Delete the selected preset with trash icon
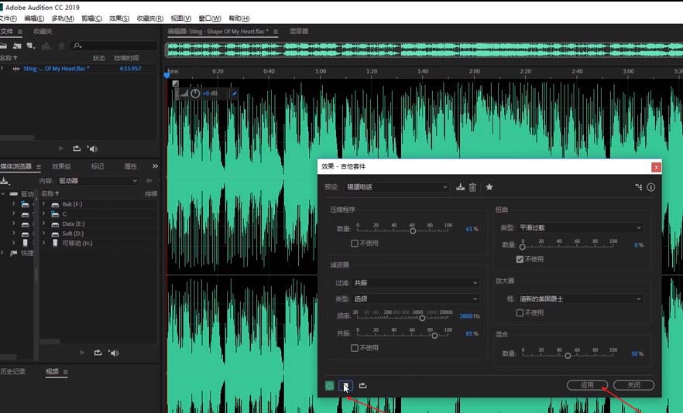The width and height of the screenshot is (683, 413). coord(472,187)
